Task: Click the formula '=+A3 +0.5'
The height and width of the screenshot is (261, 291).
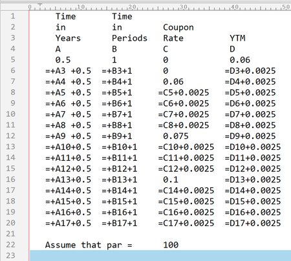Action: click(68, 71)
